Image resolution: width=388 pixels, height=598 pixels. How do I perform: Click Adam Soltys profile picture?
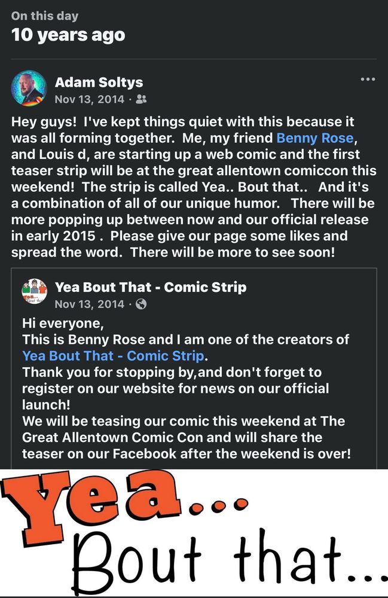(x=29, y=88)
